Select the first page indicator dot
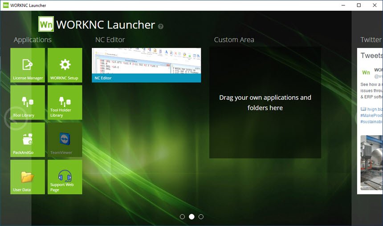383x226 pixels. click(182, 217)
